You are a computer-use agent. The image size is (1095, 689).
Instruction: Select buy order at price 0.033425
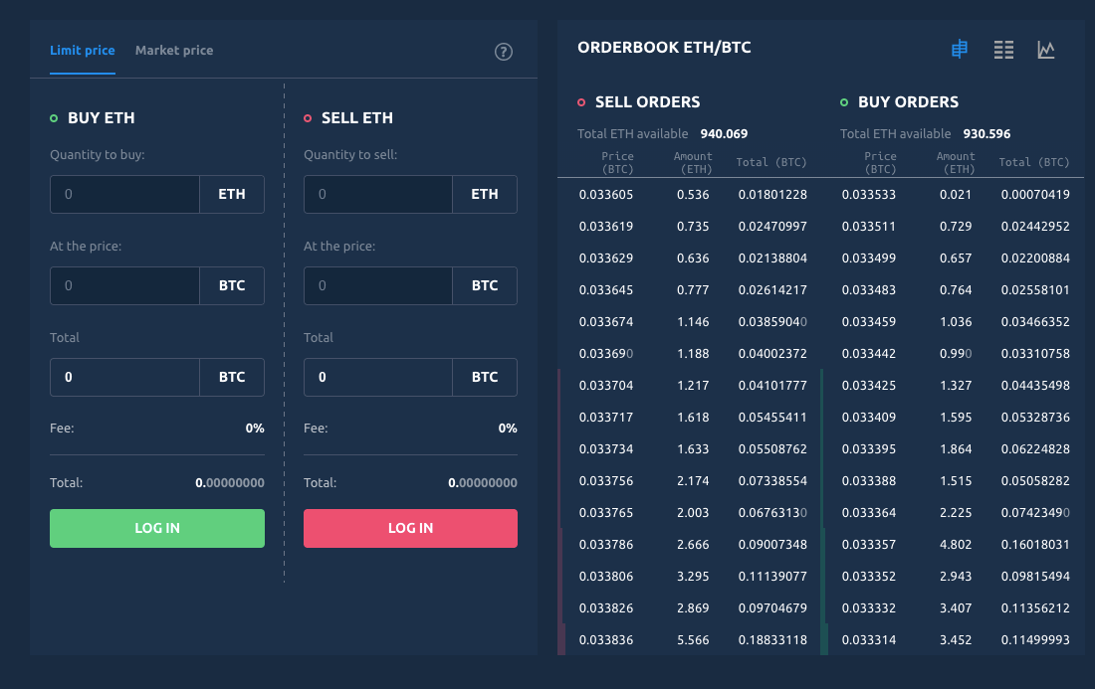pyautogui.click(x=953, y=385)
